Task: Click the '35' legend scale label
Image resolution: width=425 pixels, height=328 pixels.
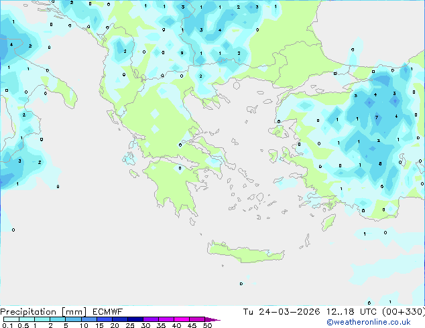Action: pos(161,325)
